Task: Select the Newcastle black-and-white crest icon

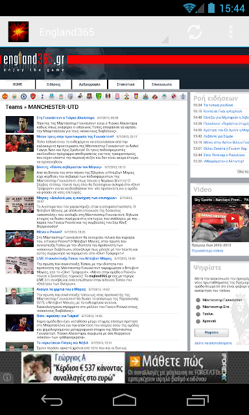Action: (x=145, y=97)
